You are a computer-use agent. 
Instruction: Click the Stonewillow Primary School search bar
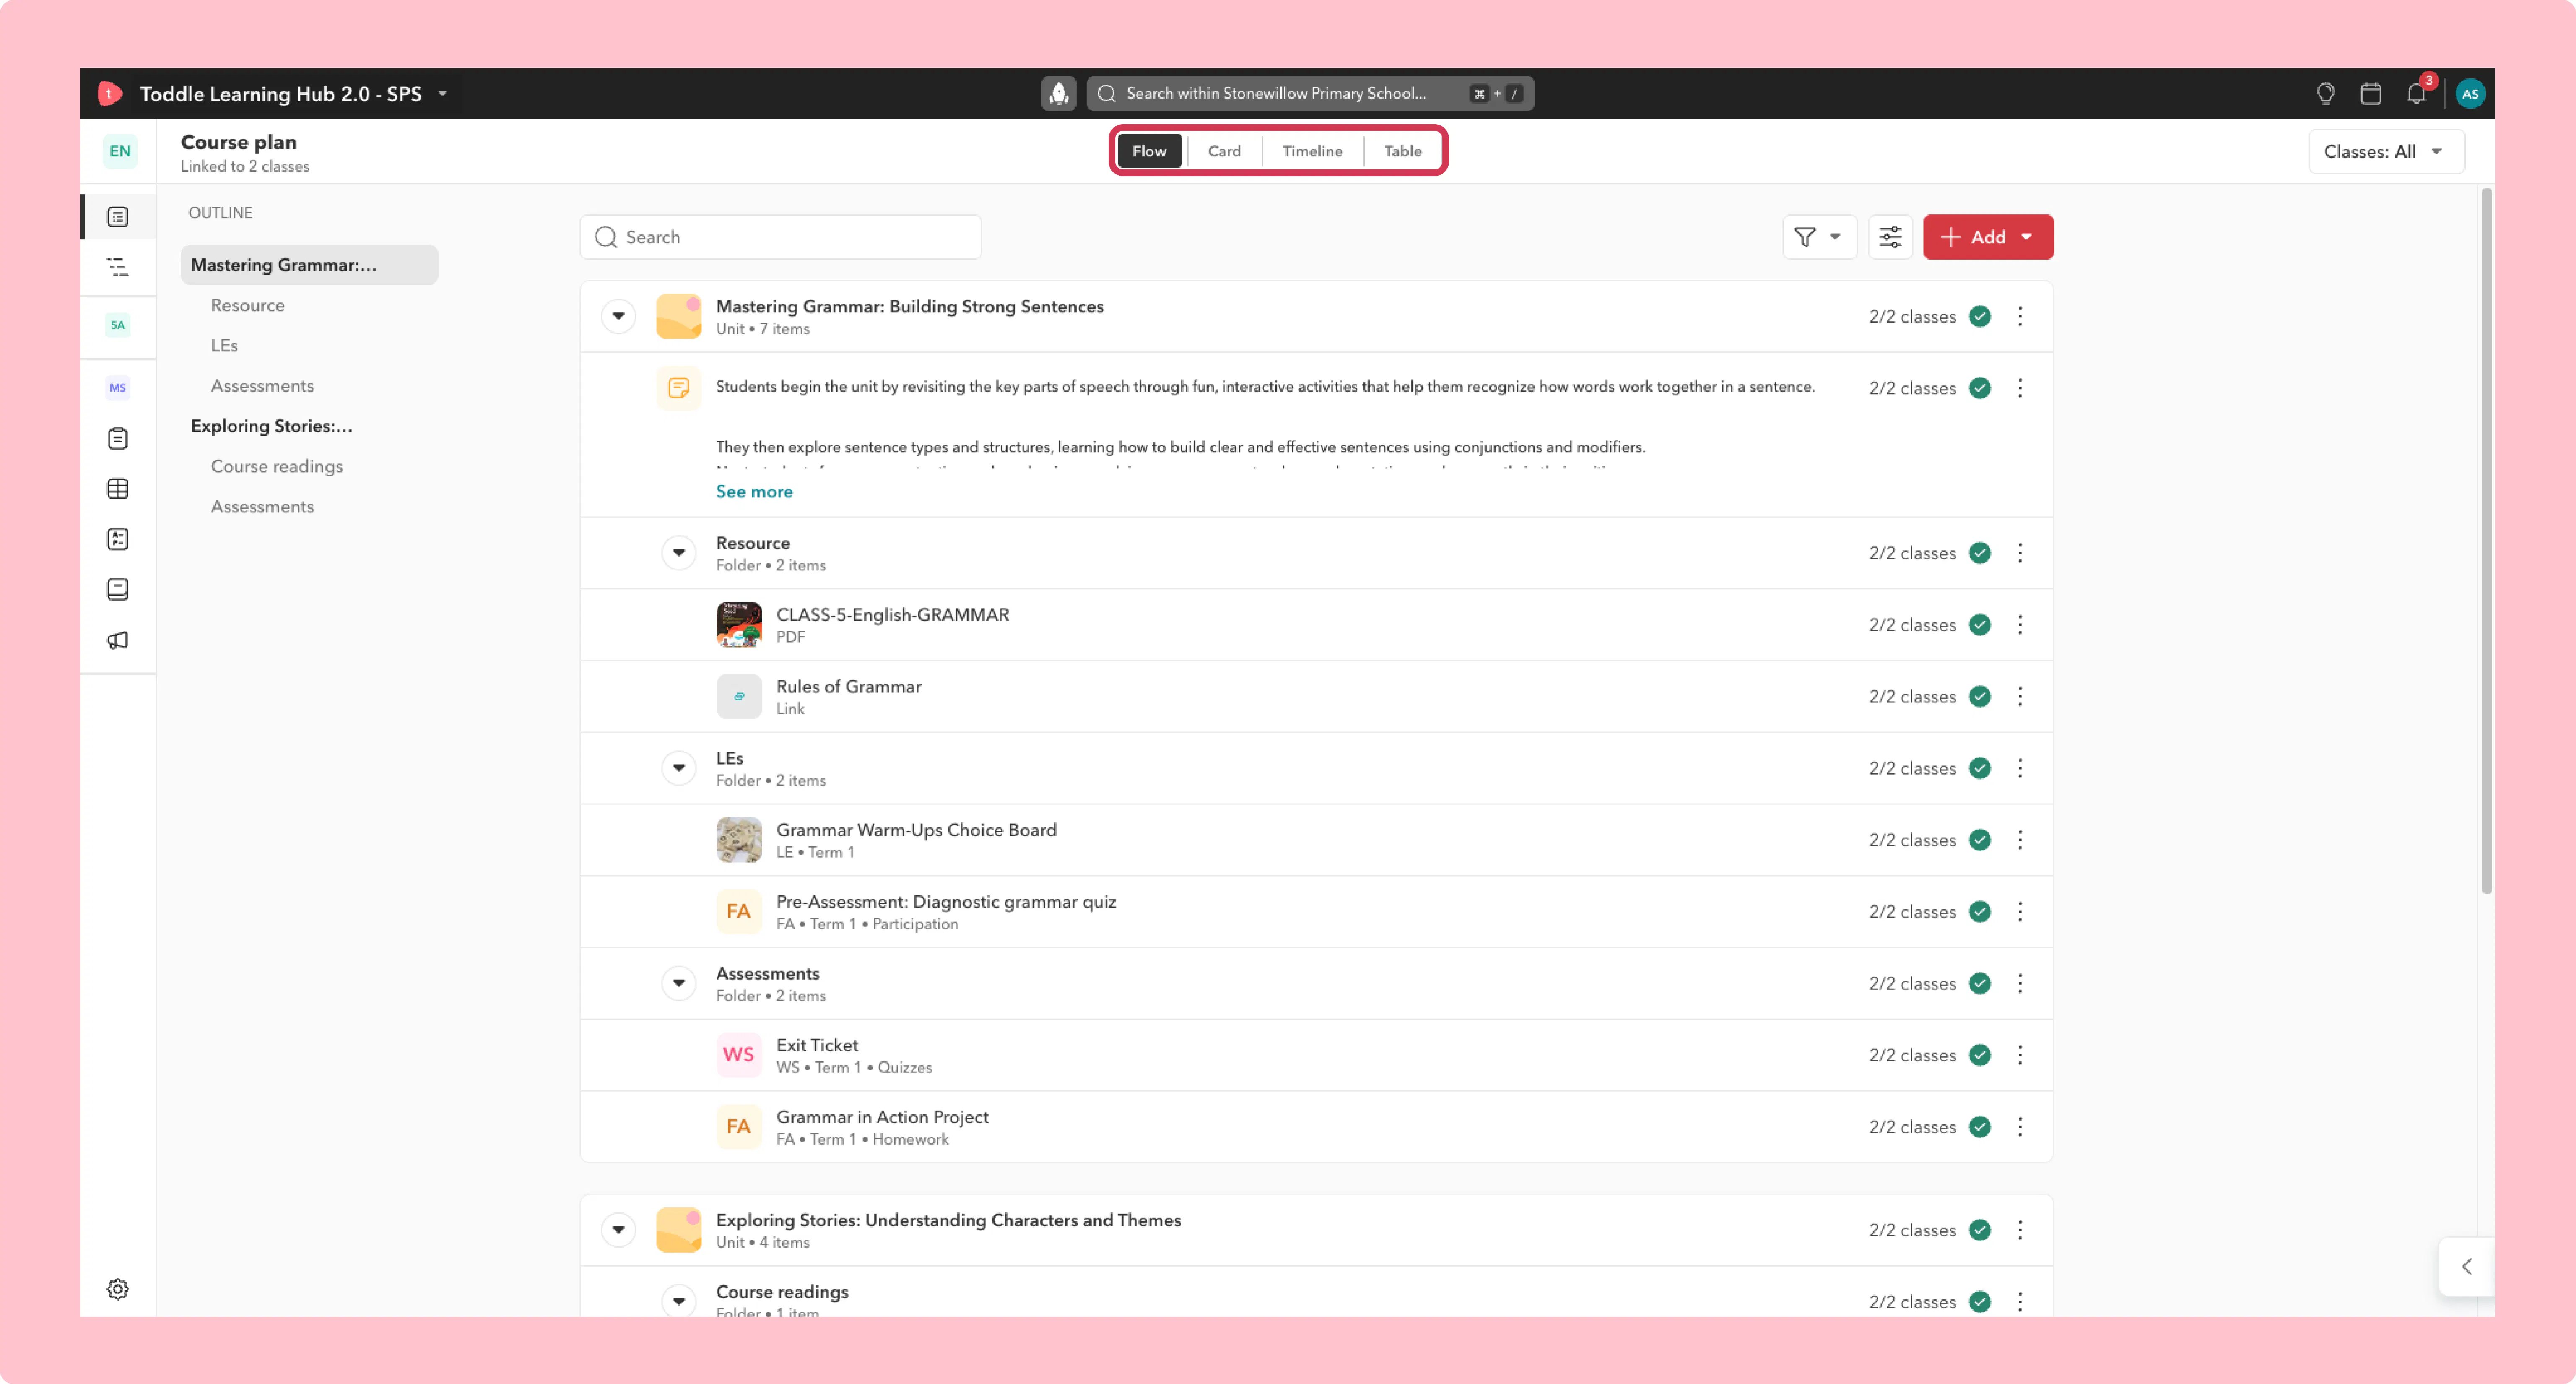point(1310,93)
